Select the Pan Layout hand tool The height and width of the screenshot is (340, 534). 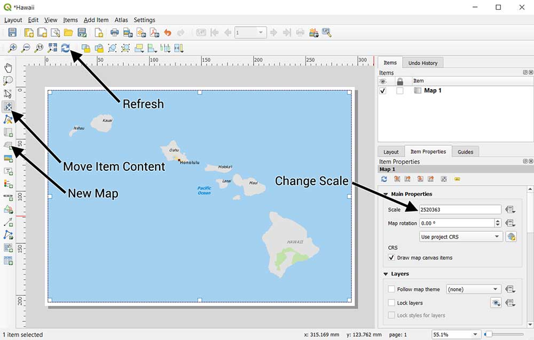point(8,67)
